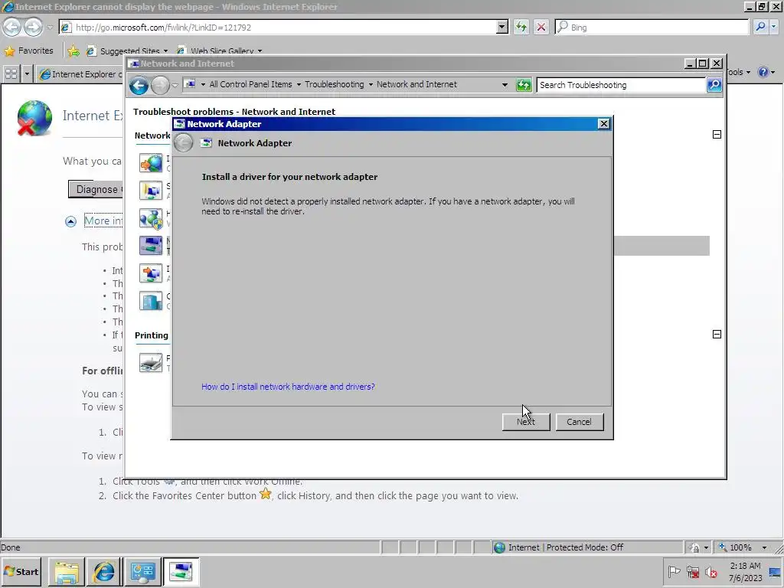Open the Printer troubleshooter icon
This screenshot has width=784, height=588.
(151, 362)
